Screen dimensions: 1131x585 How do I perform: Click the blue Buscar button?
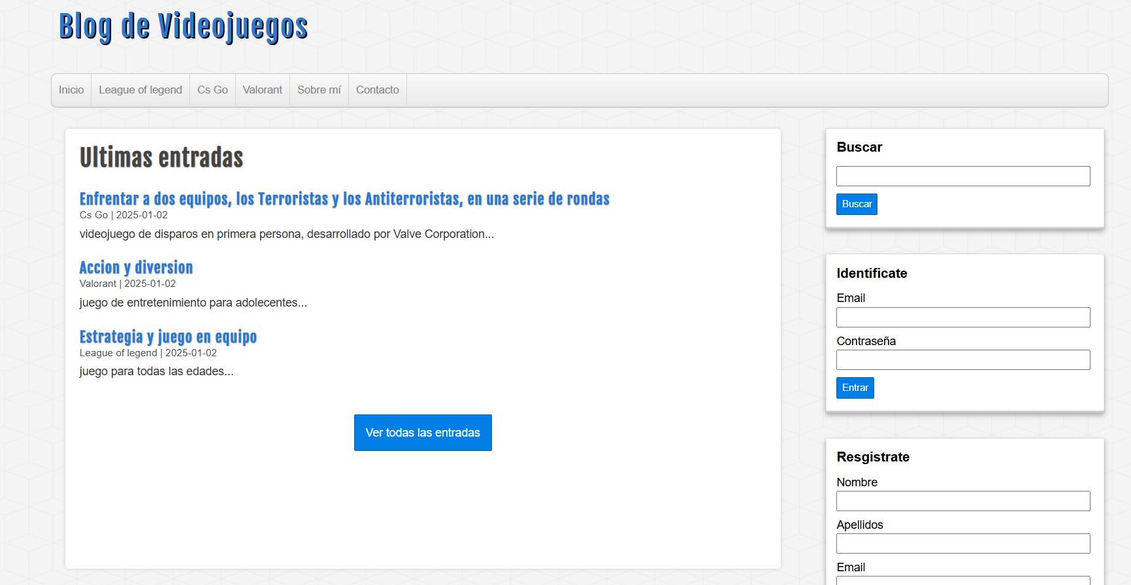coord(856,204)
